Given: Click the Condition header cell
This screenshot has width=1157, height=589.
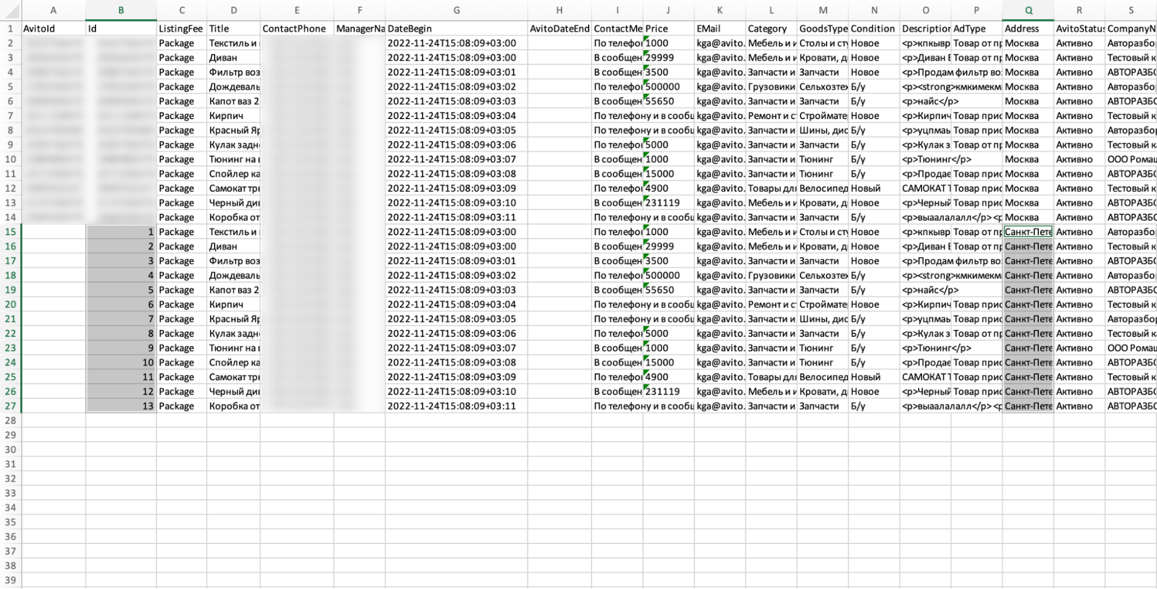Looking at the screenshot, I should coord(874,28).
